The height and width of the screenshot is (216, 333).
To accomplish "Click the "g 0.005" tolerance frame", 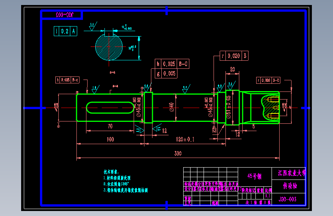I will point(166,73).
